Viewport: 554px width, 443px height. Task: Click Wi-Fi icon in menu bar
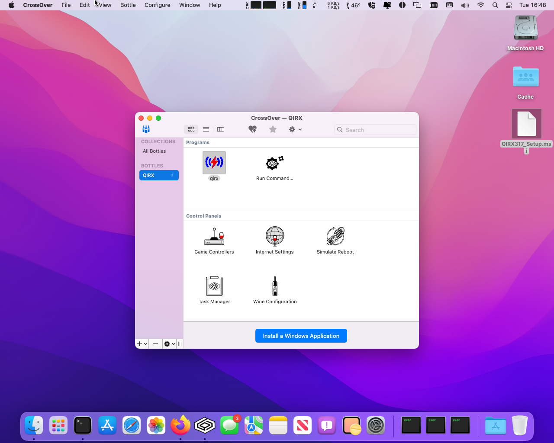coord(481,5)
